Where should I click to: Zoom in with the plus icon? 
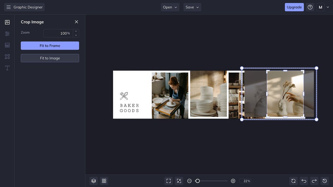click(x=233, y=181)
